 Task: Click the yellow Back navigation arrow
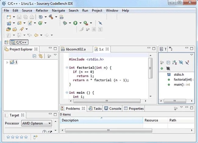pyautogui.click(x=36, y=35)
